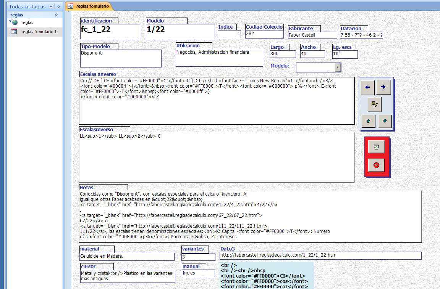Collapse the navigation pane with the double chevron
The height and width of the screenshot is (289, 440).
coord(59,6)
